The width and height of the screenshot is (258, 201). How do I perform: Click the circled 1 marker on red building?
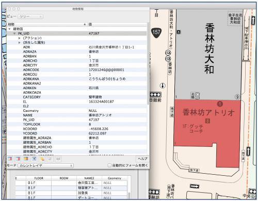tap(220, 104)
